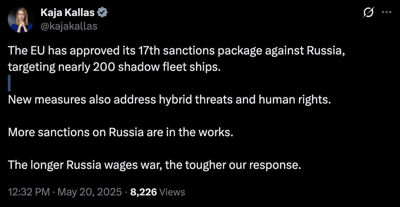Viewport: 400px width, 207px height.
Task: Open Kaja Kallas's profile photo
Action: 21,19
